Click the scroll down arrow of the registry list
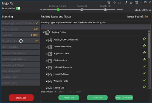The image size is (152, 103). point(149,87)
